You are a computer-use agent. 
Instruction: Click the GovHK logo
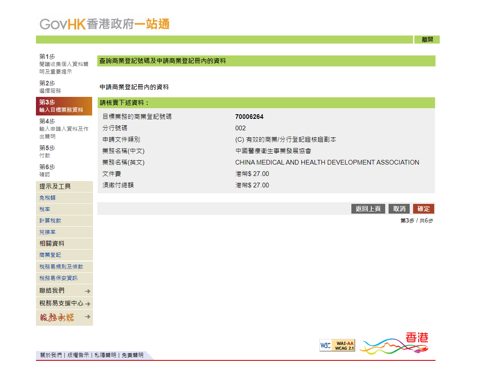click(x=104, y=24)
